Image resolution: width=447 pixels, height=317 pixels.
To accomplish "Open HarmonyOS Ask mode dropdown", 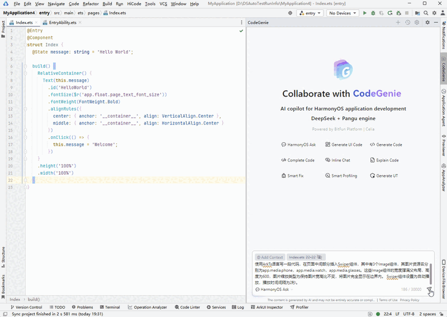I will coord(274,290).
